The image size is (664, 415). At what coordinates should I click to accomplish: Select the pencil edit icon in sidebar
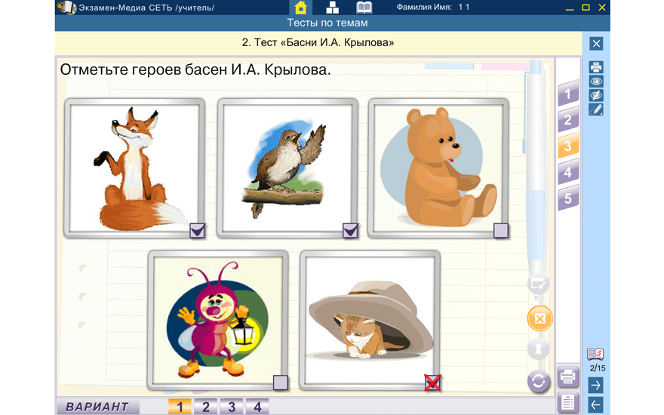point(596,109)
